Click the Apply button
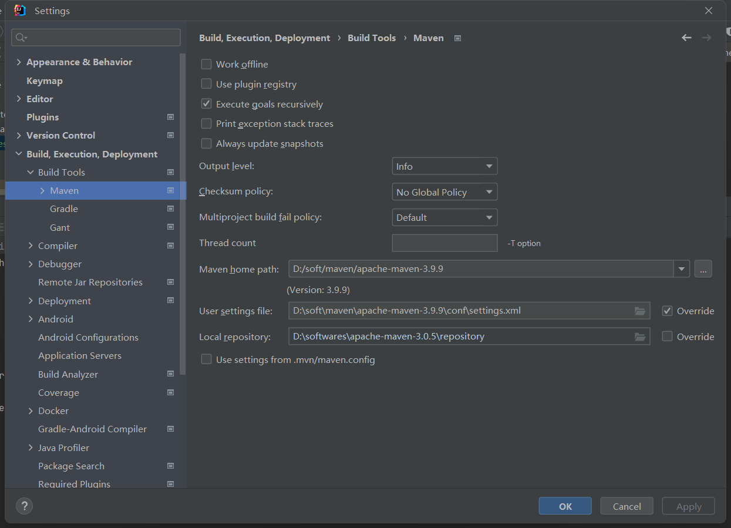The image size is (731, 528). coord(688,506)
